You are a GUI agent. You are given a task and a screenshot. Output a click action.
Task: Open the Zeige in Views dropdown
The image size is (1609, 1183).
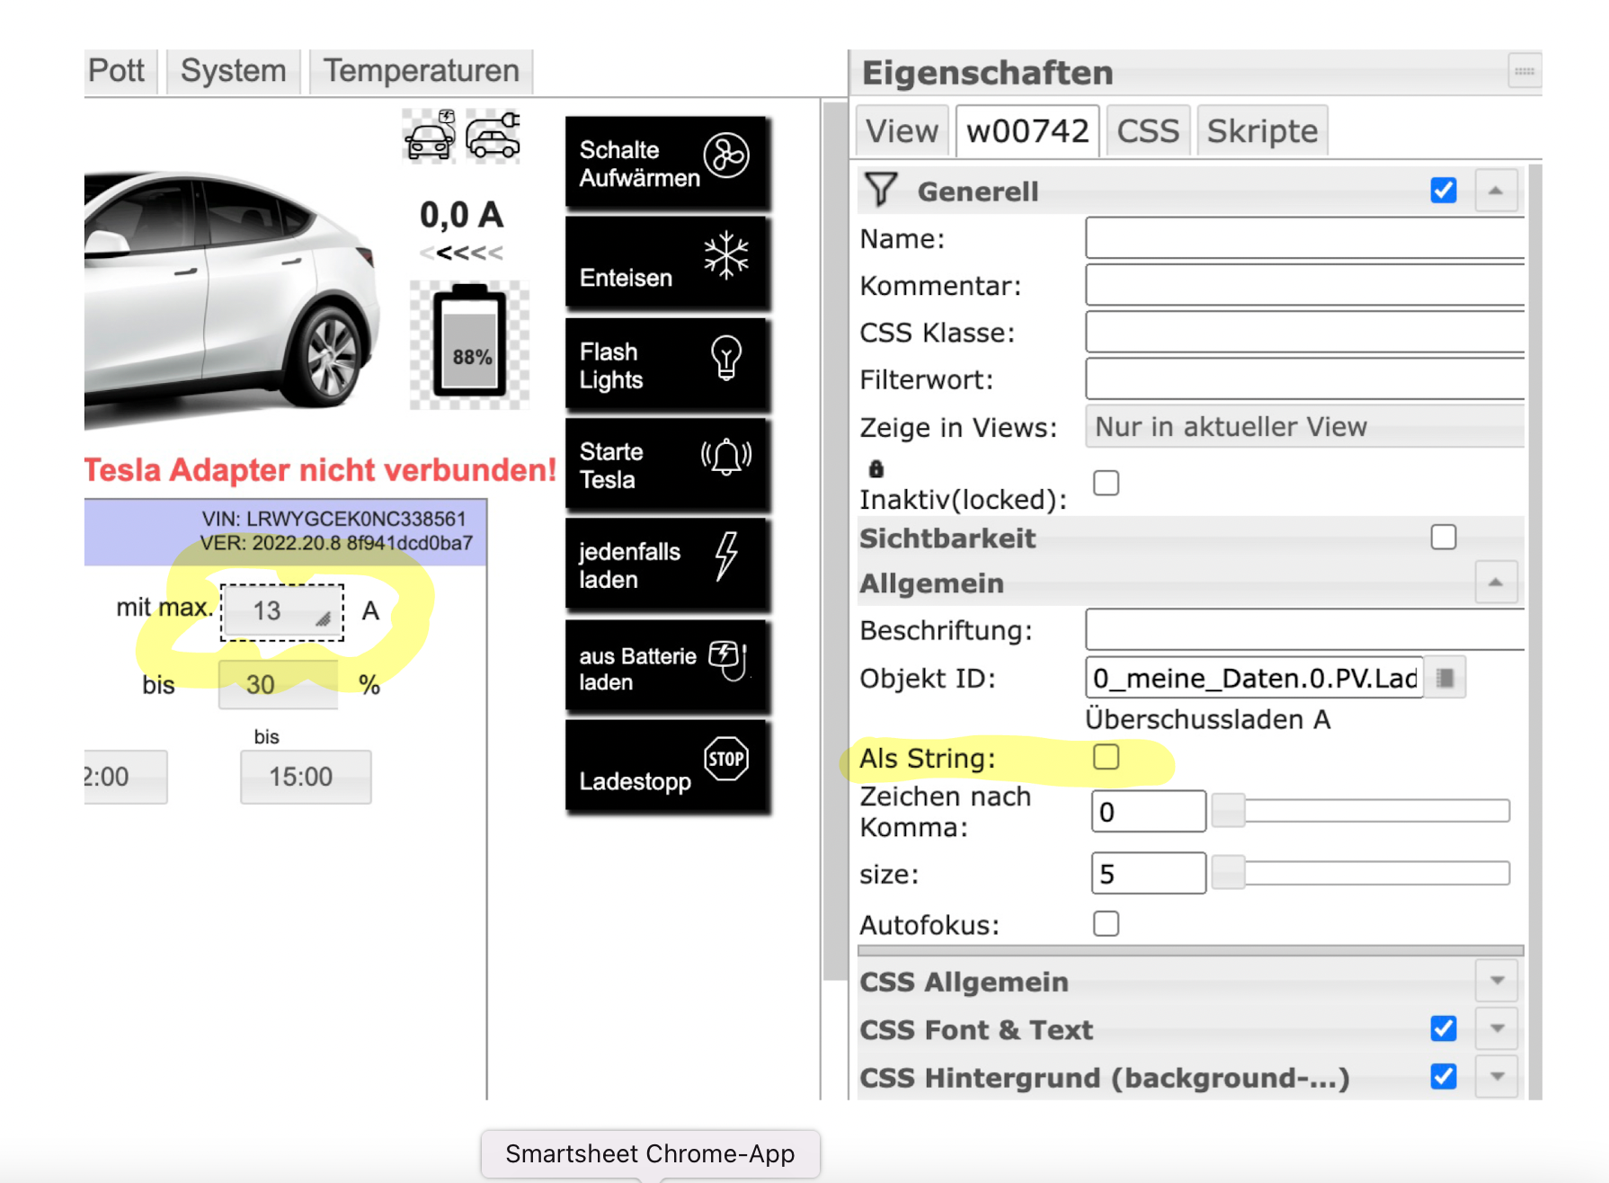coord(1305,426)
